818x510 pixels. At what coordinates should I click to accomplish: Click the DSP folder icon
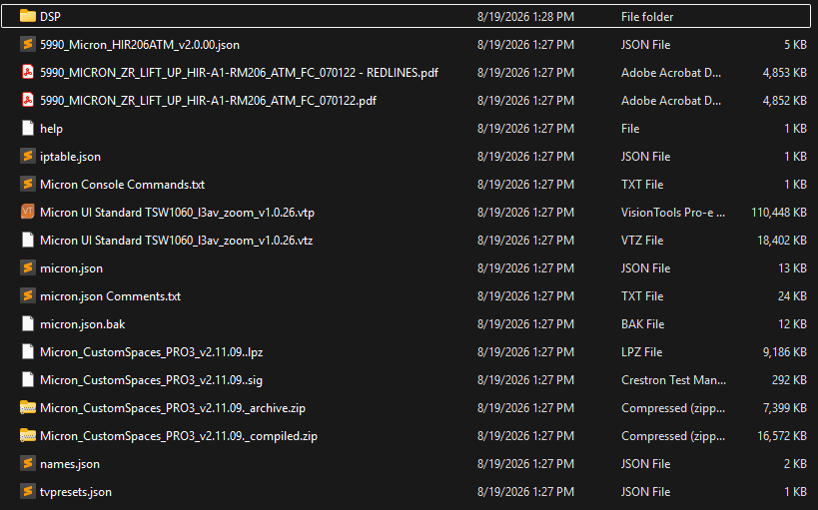pyautogui.click(x=28, y=16)
